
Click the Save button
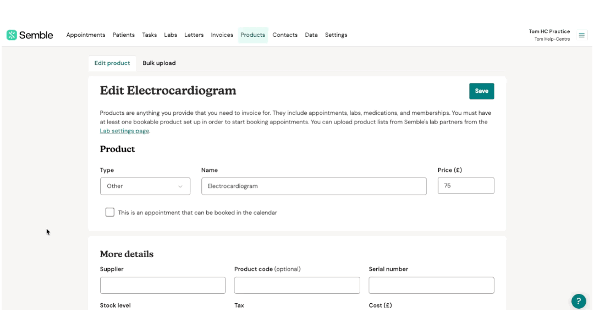point(481,91)
